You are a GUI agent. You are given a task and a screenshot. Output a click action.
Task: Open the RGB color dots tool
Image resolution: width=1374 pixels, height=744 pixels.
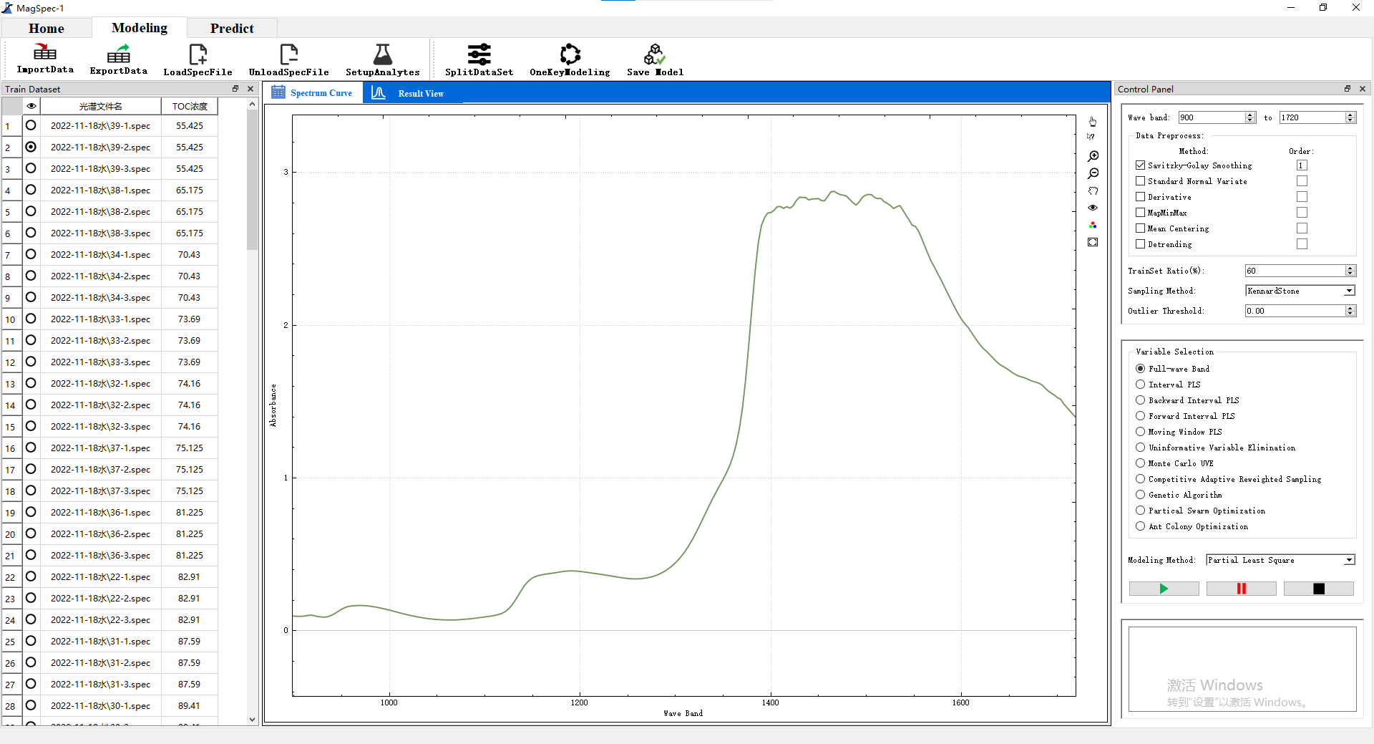(x=1093, y=225)
